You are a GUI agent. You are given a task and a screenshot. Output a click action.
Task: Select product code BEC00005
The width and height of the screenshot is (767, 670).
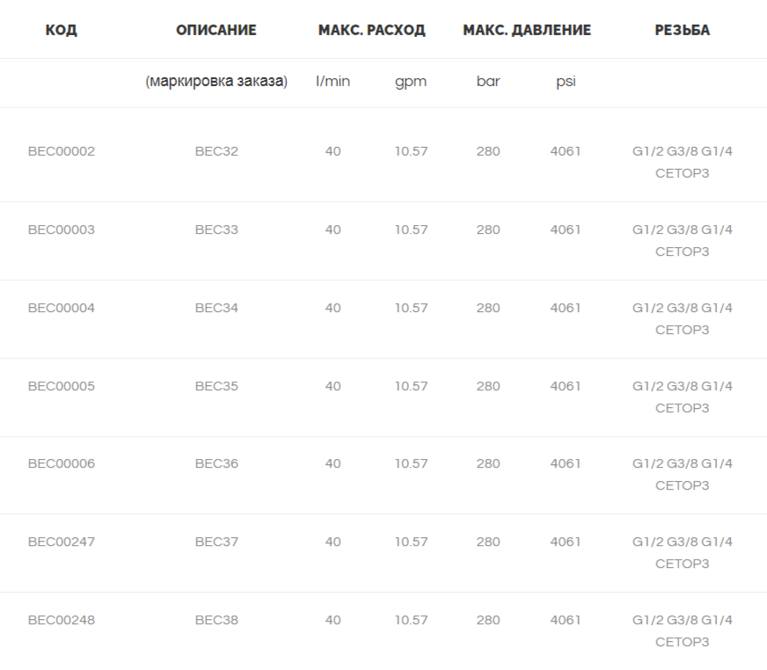(x=62, y=386)
